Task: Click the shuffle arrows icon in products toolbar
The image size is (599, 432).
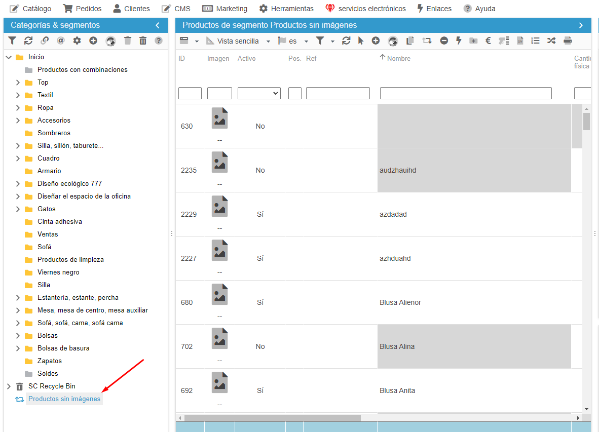Action: [x=551, y=41]
